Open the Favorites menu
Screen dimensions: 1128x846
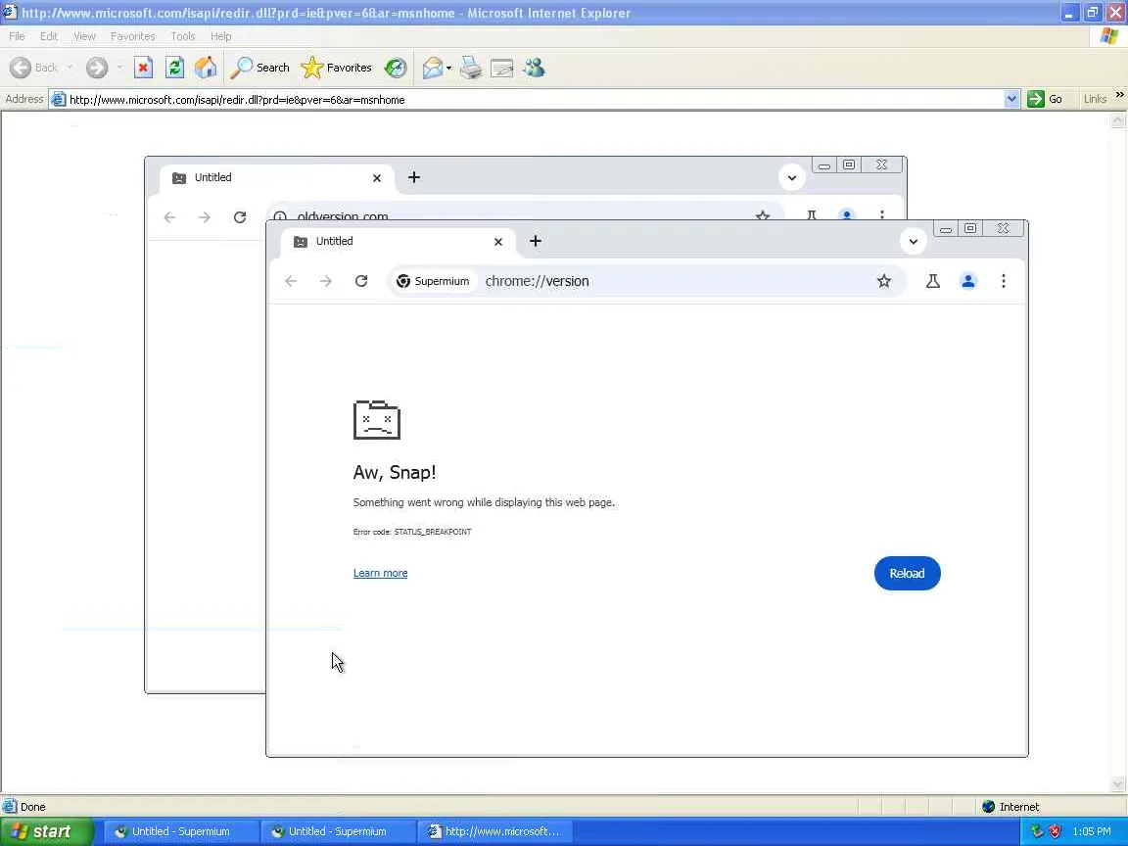[132, 36]
